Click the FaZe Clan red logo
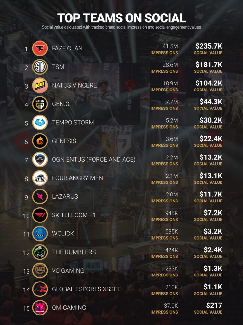 tap(40, 48)
